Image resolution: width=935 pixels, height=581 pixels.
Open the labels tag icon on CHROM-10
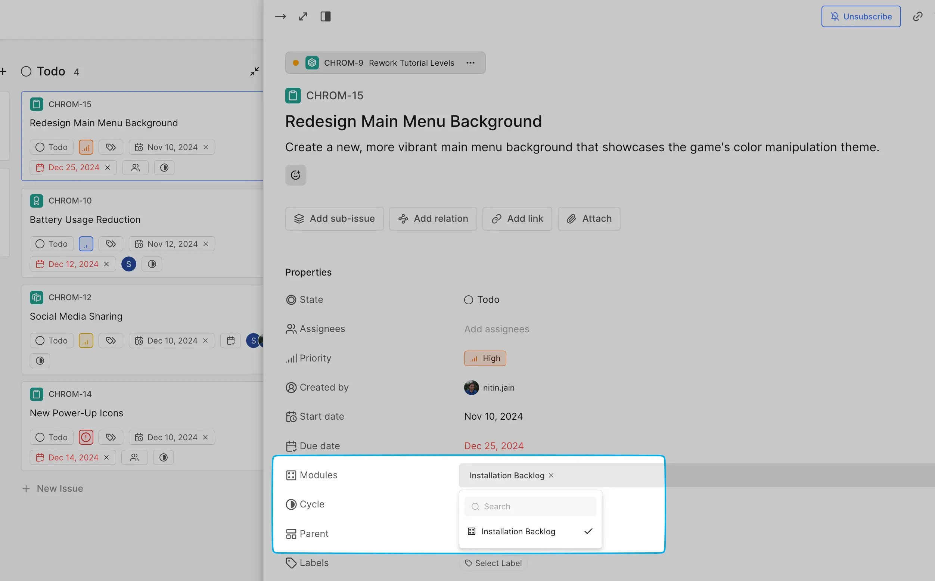point(111,244)
